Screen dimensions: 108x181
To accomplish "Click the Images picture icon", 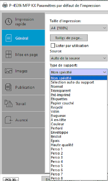I will (8, 71).
